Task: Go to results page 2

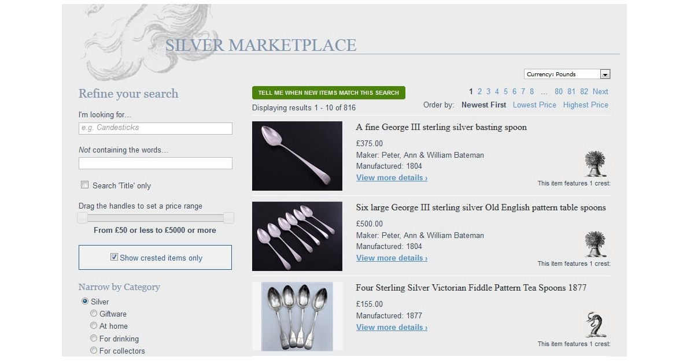Action: point(479,91)
